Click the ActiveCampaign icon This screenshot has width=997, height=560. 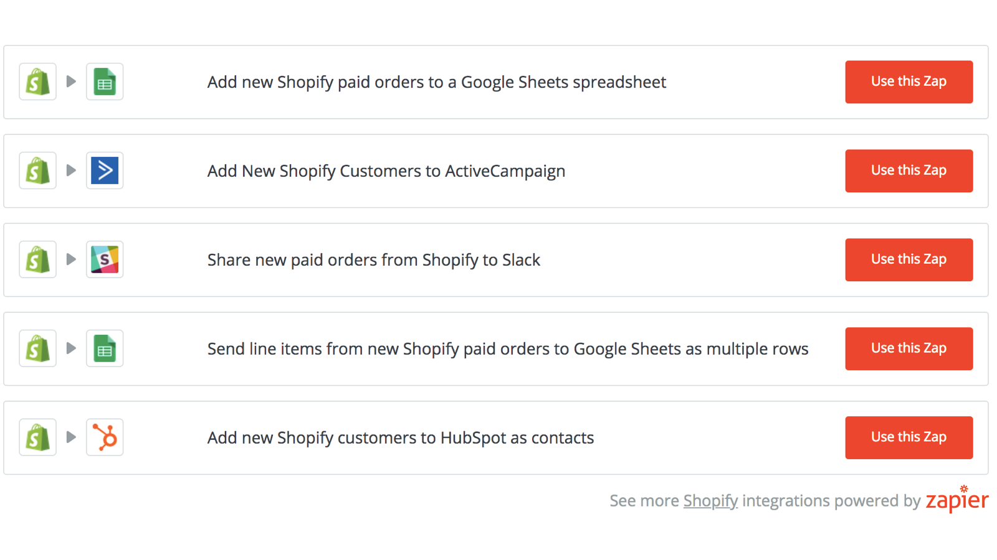[105, 170]
